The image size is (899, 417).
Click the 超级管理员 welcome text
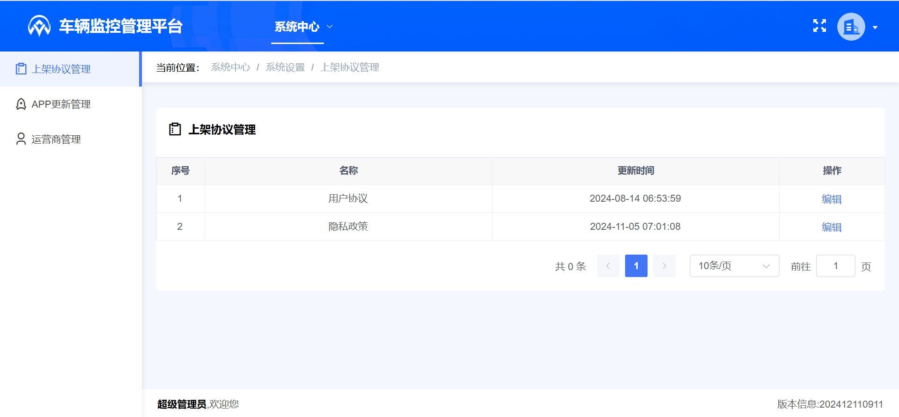(182, 404)
